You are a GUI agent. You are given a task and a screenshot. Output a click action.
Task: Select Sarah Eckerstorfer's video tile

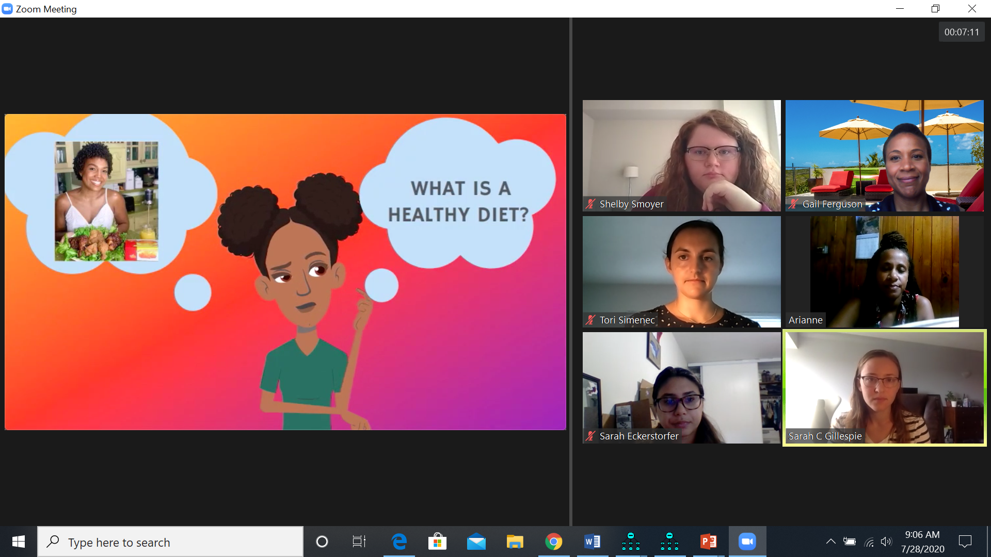[681, 388]
